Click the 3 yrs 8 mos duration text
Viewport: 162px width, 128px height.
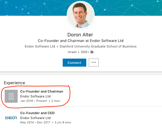pos(63,122)
